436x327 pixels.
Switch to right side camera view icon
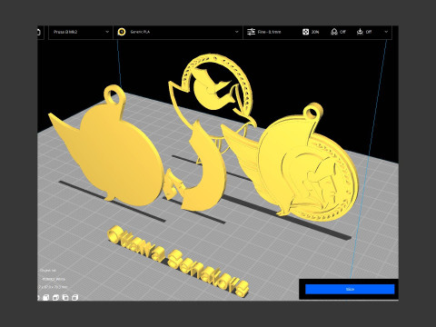tap(75, 297)
